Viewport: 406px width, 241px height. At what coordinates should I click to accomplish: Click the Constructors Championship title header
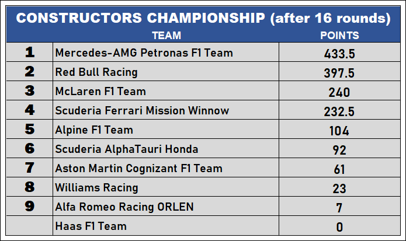coord(203,18)
